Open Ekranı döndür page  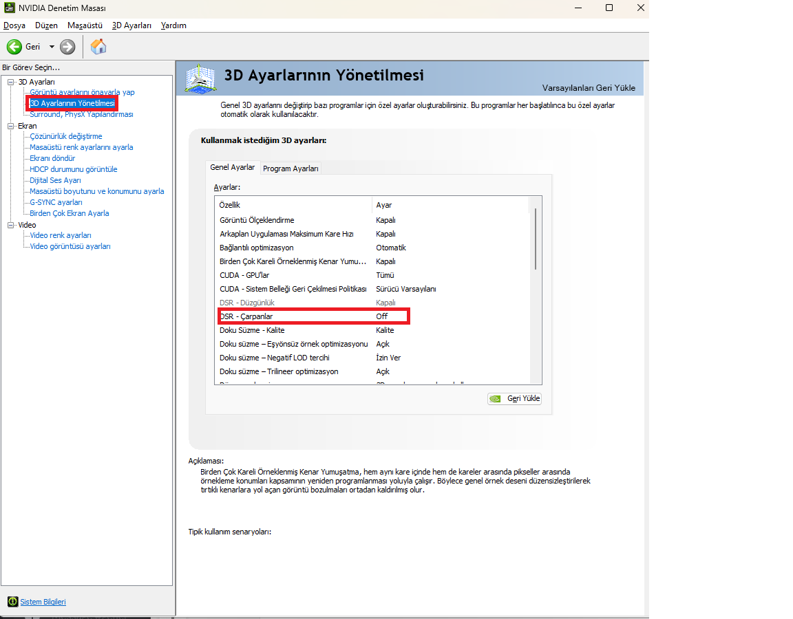[52, 158]
